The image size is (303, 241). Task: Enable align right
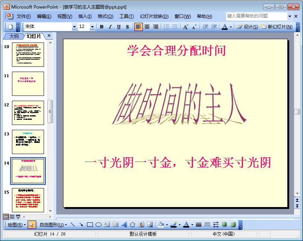[156, 27]
